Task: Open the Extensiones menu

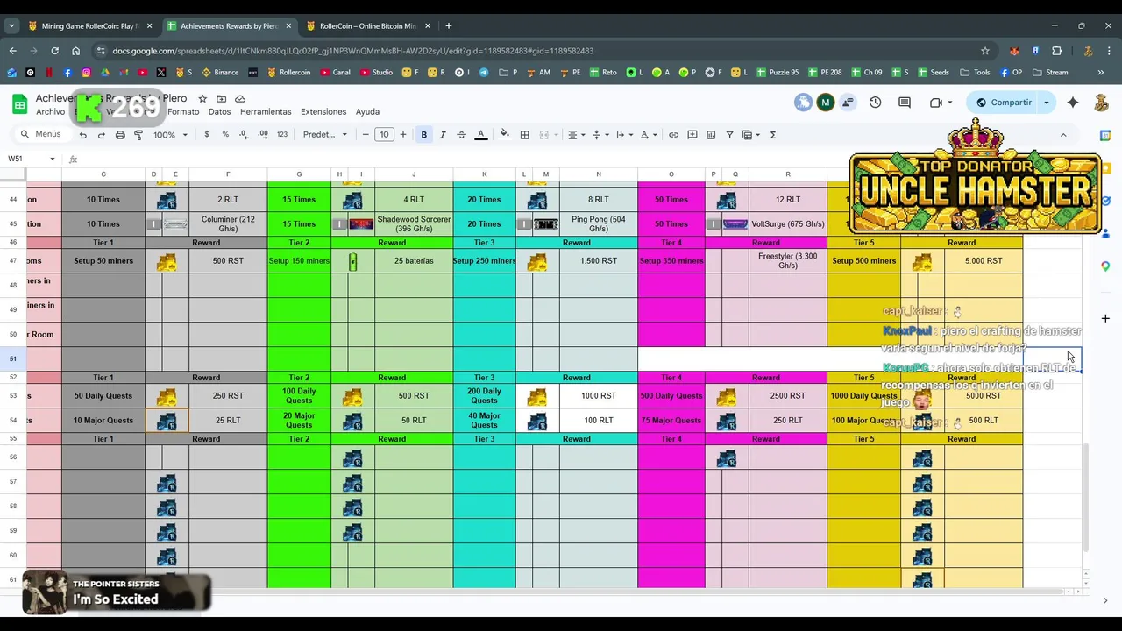Action: click(x=323, y=112)
